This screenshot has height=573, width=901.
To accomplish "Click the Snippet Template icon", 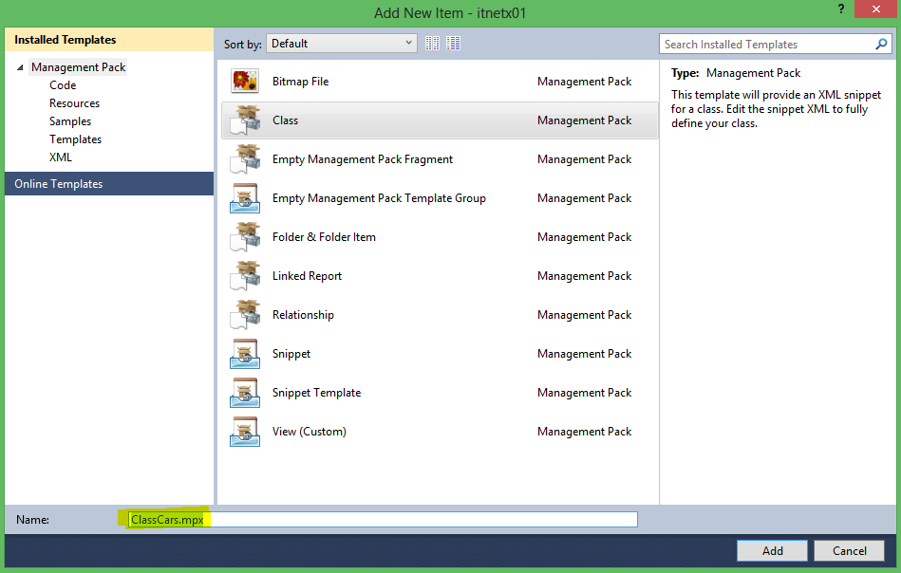I will [x=245, y=393].
